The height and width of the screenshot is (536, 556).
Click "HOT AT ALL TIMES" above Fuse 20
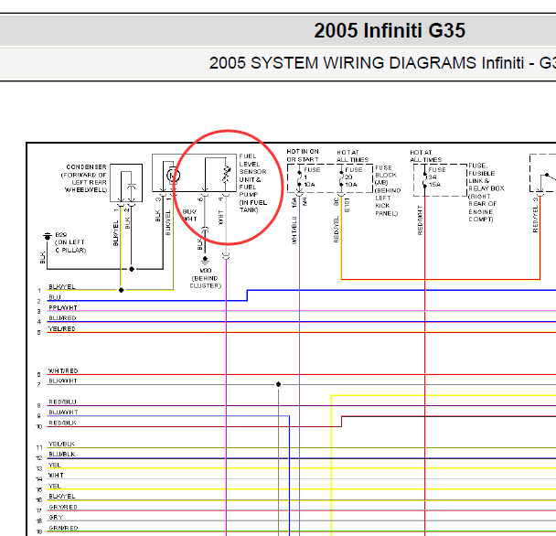tap(352, 155)
